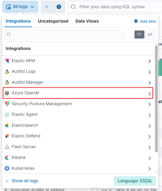Expand the Auditd Logs integration chevron
This screenshot has height=191, width=162.
[x=149, y=72]
